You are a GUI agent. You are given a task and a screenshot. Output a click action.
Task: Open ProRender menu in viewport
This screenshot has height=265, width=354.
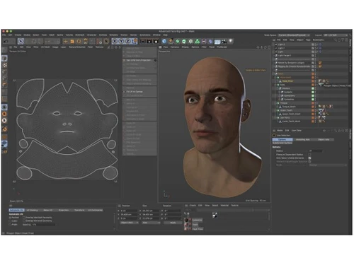pyautogui.click(x=222, y=47)
